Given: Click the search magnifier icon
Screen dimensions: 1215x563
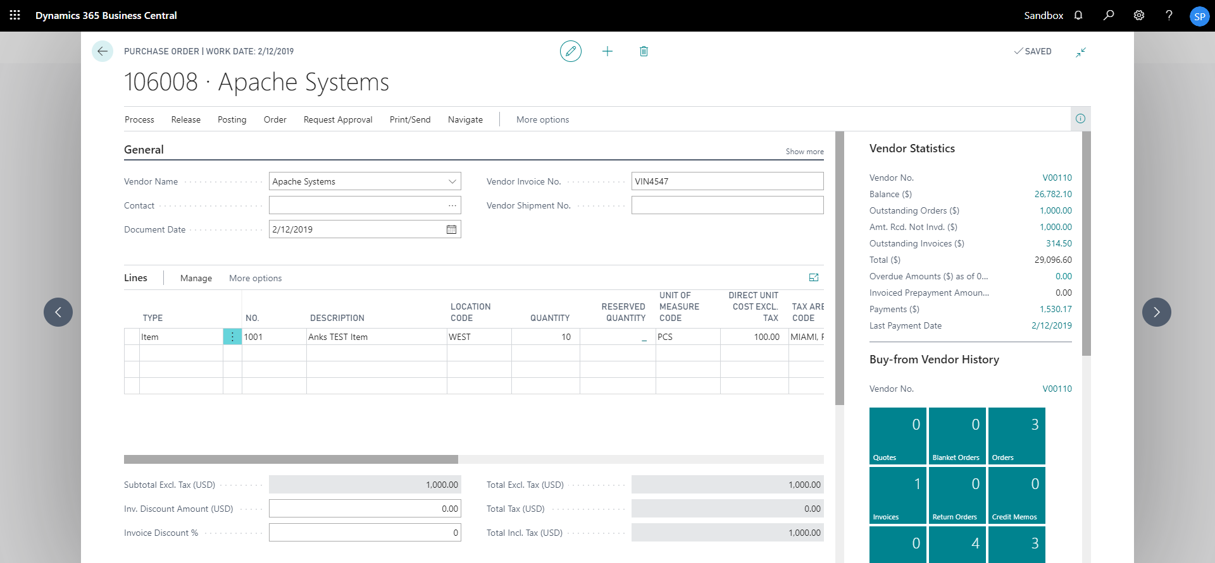Looking at the screenshot, I should (x=1109, y=15).
